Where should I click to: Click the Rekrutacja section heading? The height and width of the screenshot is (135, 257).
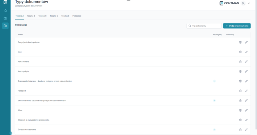click(21, 25)
